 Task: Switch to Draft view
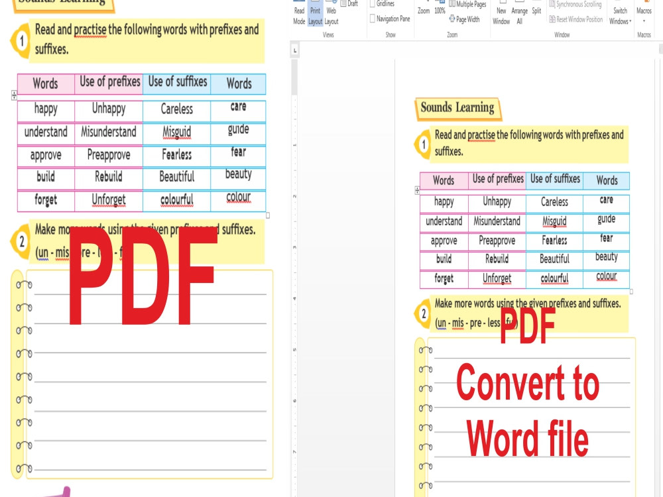pyautogui.click(x=347, y=3)
